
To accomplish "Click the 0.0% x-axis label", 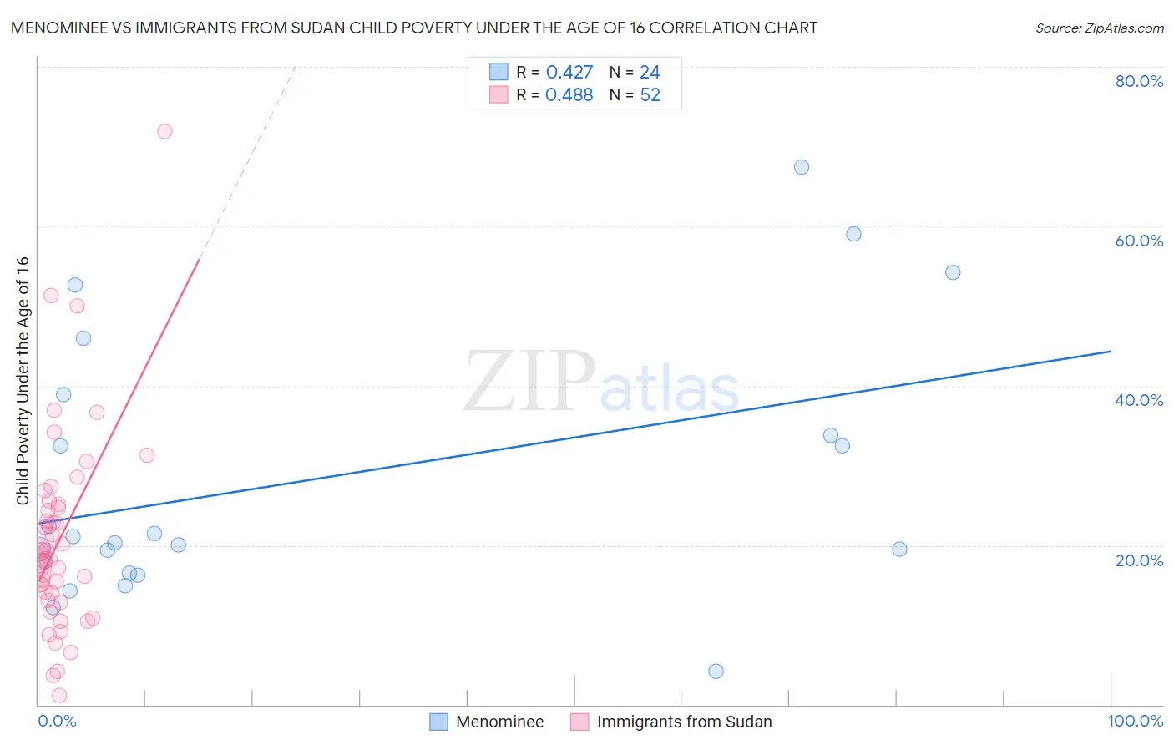I will point(58,721).
